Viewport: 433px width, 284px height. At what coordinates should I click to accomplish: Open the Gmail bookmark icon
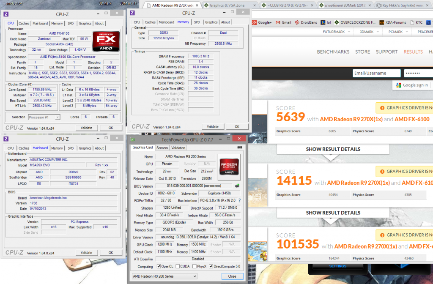[x=278, y=22]
